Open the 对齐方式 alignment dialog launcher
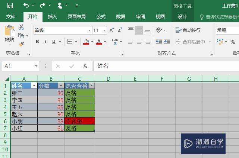Image resolution: width=239 pixels, height=158 pixels. point(211,54)
